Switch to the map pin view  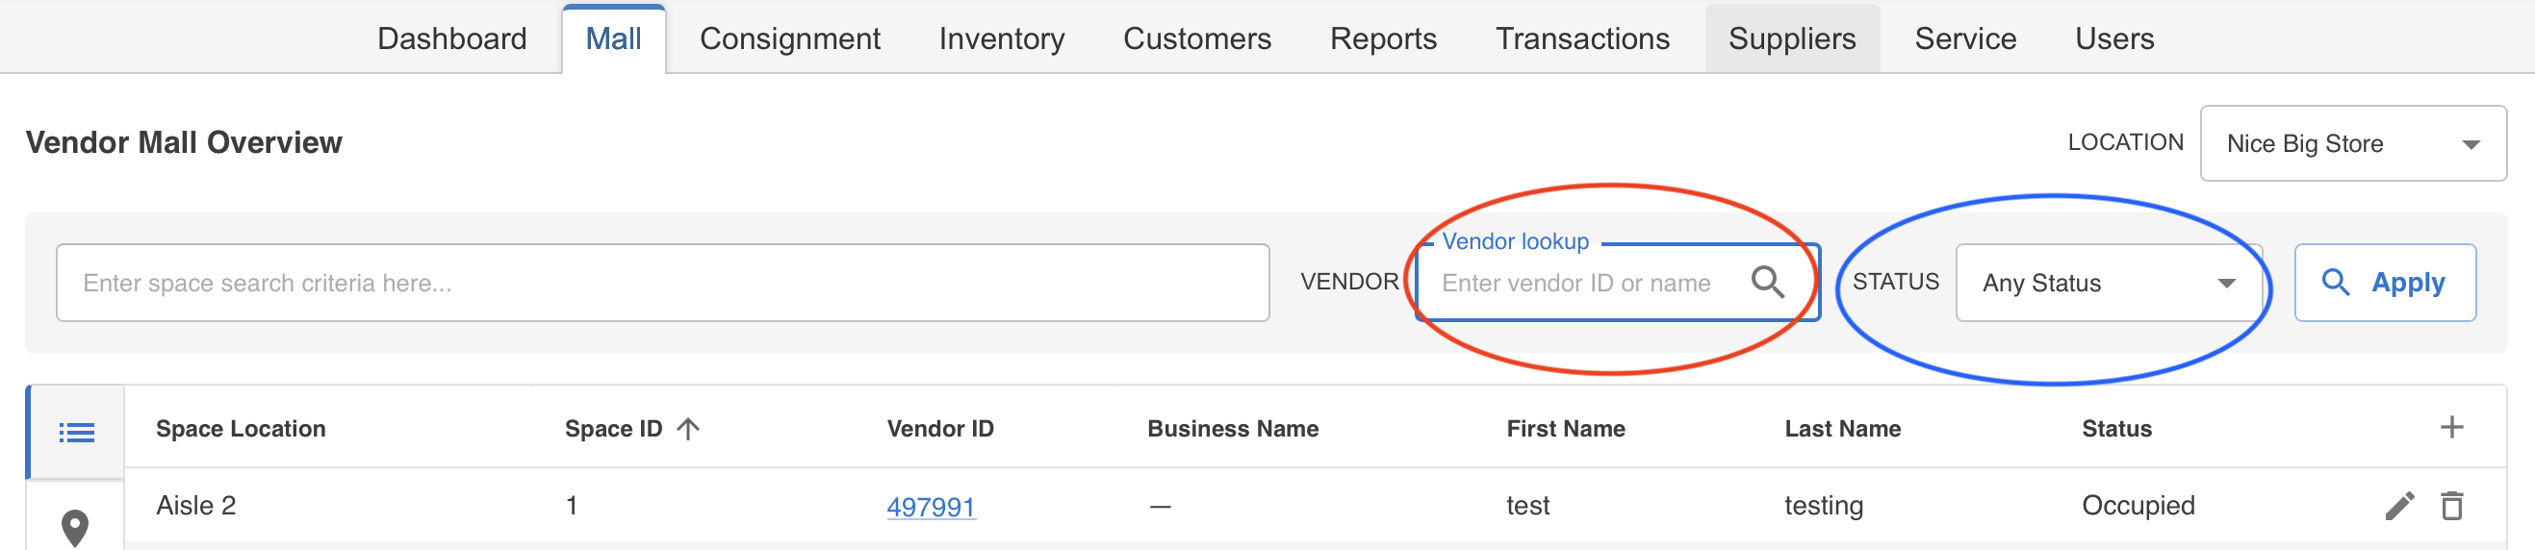(x=75, y=527)
